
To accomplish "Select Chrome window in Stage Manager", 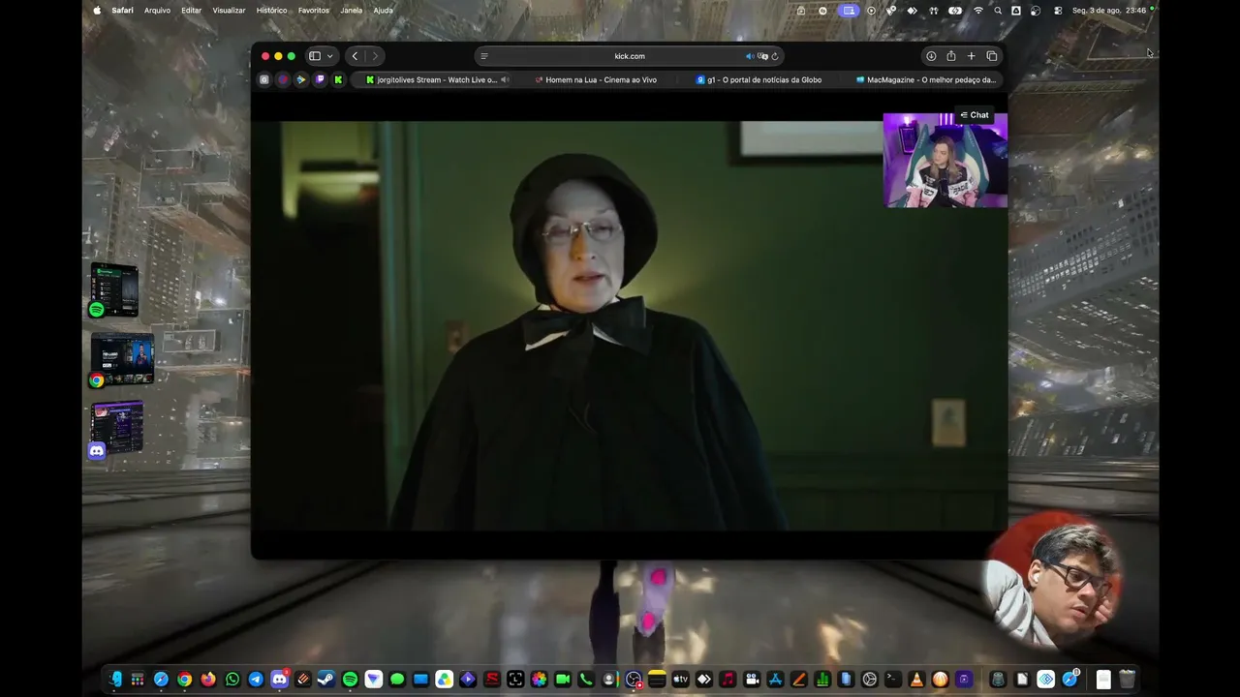I will point(121,360).
